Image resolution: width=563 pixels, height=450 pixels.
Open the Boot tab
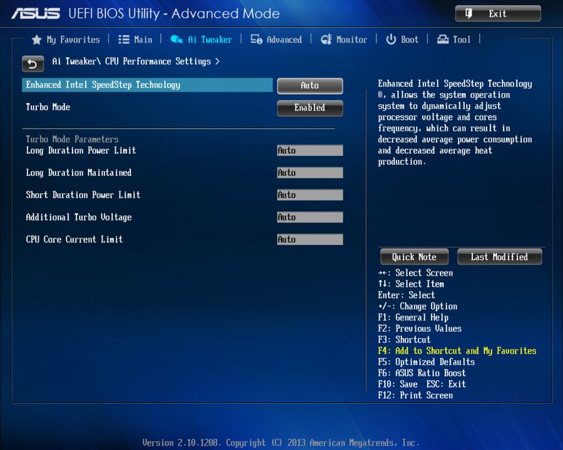[402, 39]
